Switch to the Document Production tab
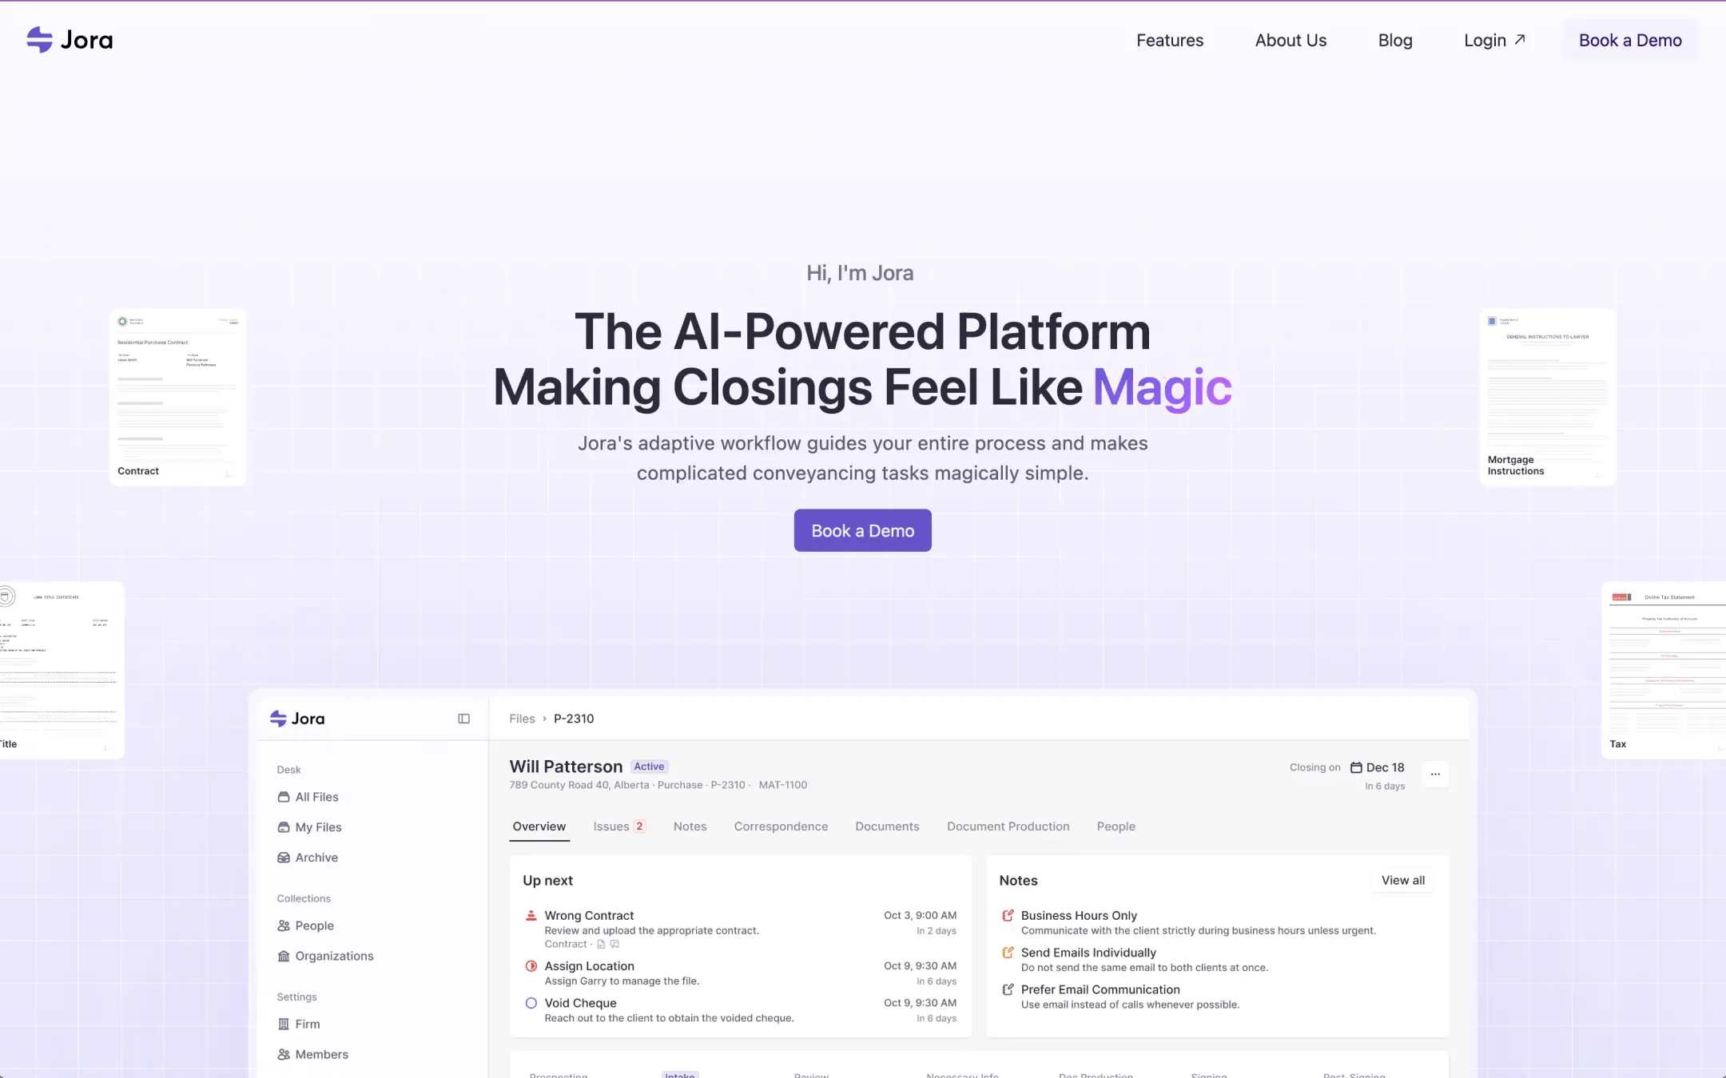The width and height of the screenshot is (1726, 1078). (1008, 826)
